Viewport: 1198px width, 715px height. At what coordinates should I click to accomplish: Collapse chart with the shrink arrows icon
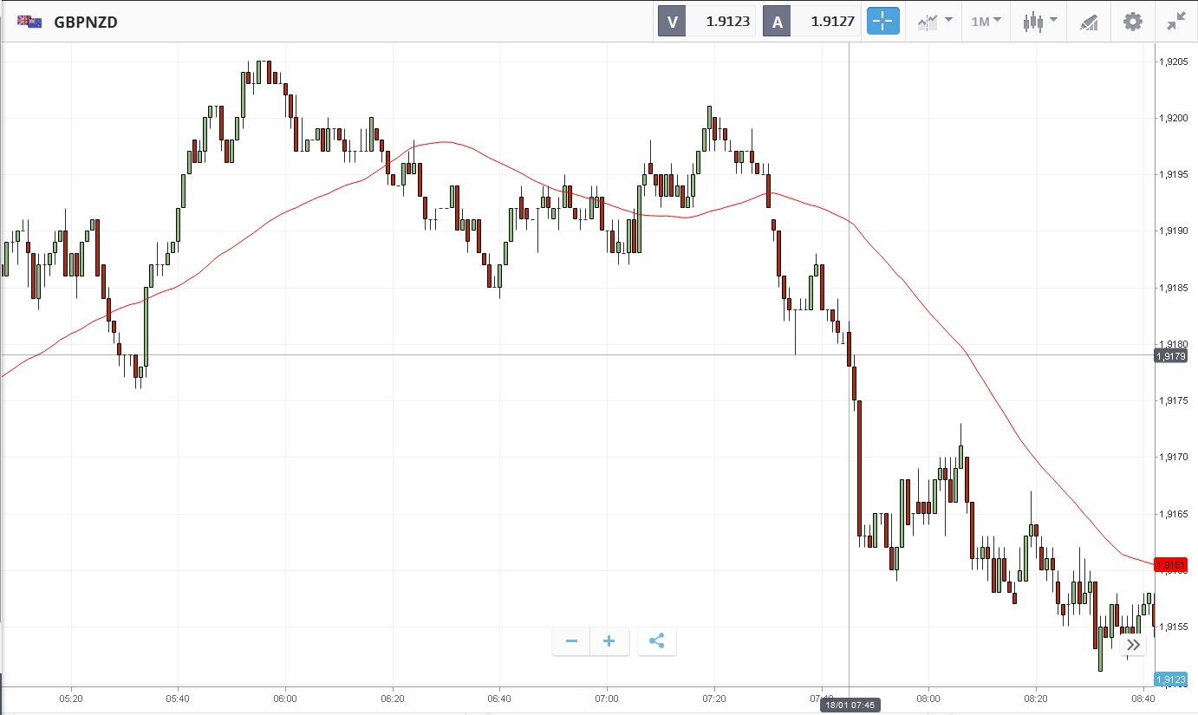tap(1175, 22)
